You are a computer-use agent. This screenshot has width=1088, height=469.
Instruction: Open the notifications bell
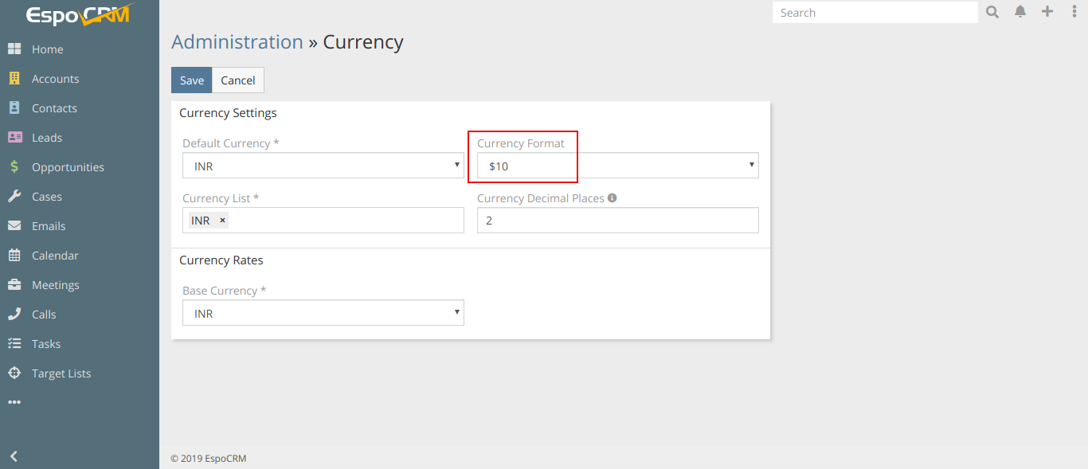[1020, 12]
